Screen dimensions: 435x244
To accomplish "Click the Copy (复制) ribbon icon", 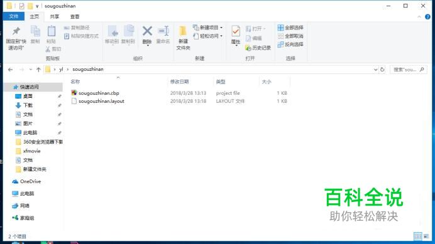I will pos(35,31).
